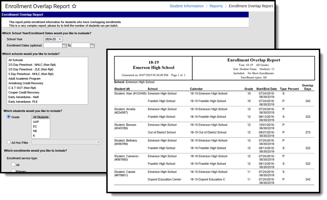
Task: Click 18-19 Out of District School cell
Action: point(208,132)
